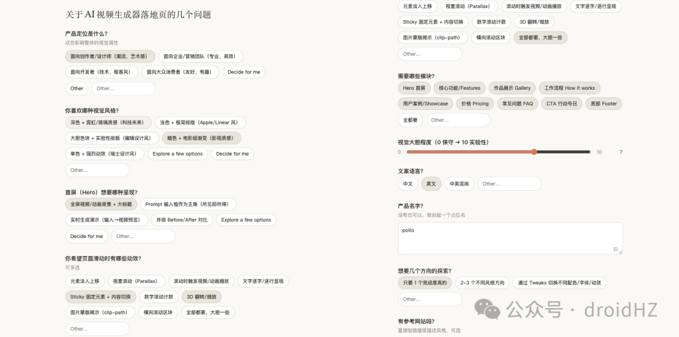Toggle 底部 Footer module chip
Screen dimensions: 679x337
pos(604,104)
